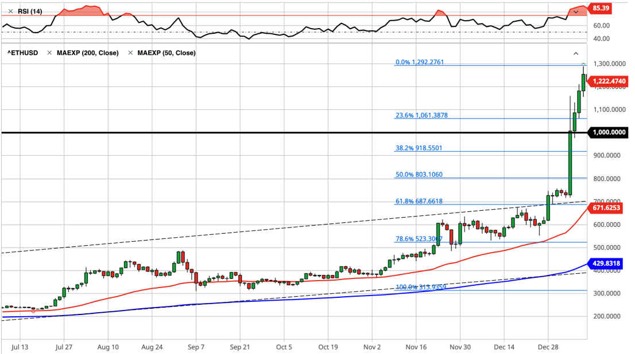Click the Aug 10 date on time axis
This screenshot has width=635, height=354.
click(108, 347)
